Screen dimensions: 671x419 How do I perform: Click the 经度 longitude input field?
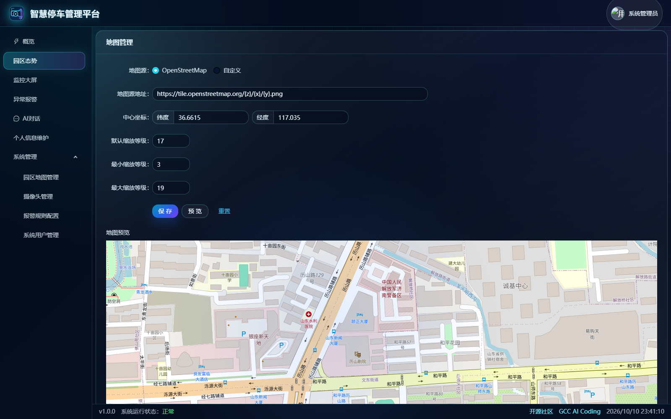click(311, 117)
